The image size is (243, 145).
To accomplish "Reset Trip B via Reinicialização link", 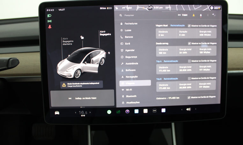I will pyautogui.click(x=171, y=79).
